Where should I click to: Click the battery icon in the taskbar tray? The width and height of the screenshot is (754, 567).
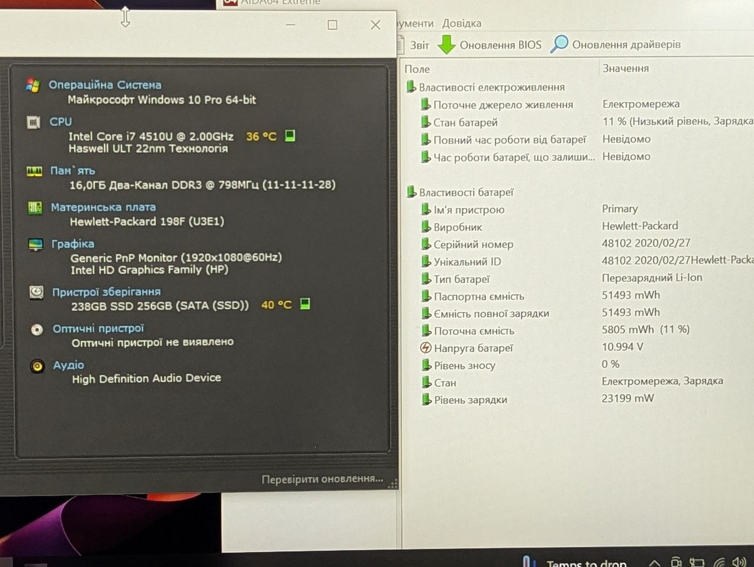(697, 562)
